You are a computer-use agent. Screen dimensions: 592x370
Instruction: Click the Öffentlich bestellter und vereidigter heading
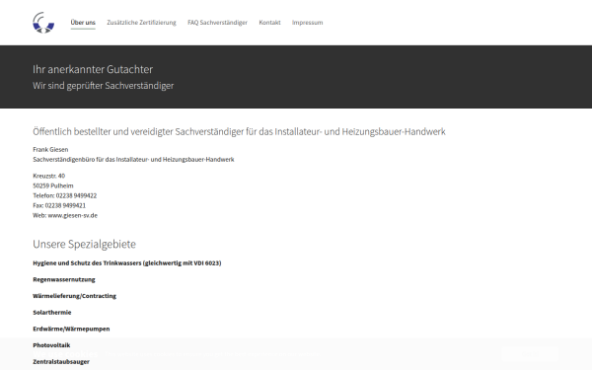tap(239, 131)
